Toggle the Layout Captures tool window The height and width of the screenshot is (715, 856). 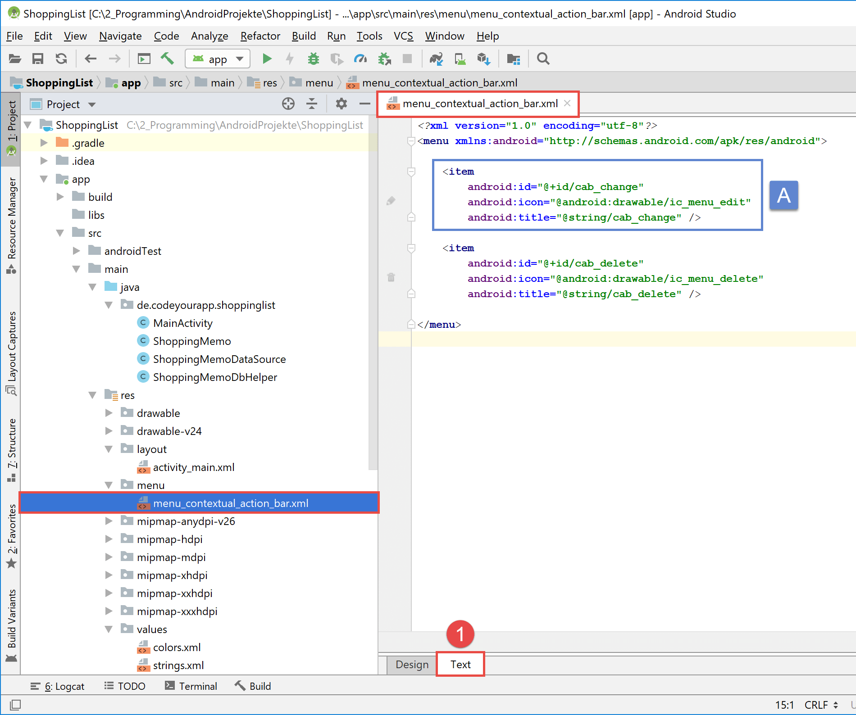pos(11,353)
